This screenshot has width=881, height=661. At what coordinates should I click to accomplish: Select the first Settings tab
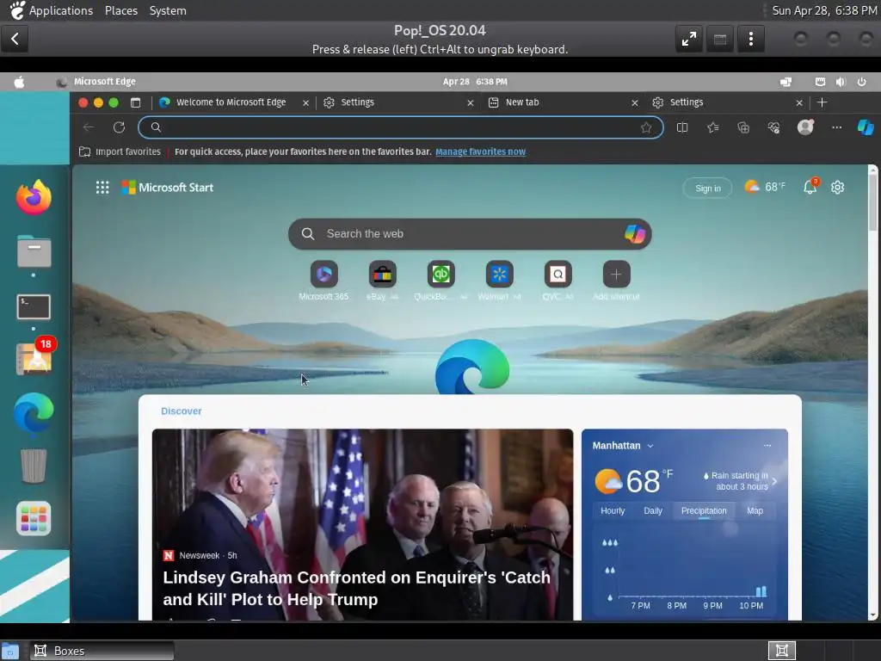point(357,102)
